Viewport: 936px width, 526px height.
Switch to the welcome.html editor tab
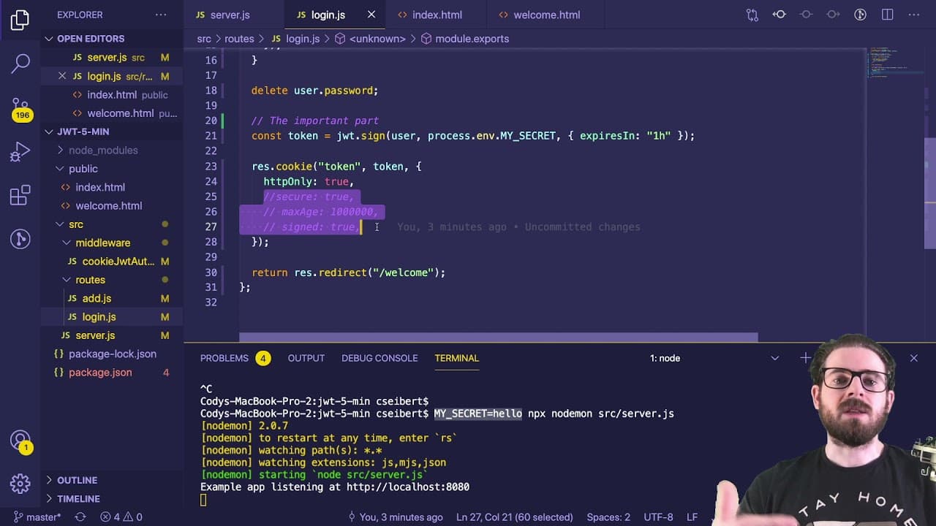pyautogui.click(x=547, y=15)
